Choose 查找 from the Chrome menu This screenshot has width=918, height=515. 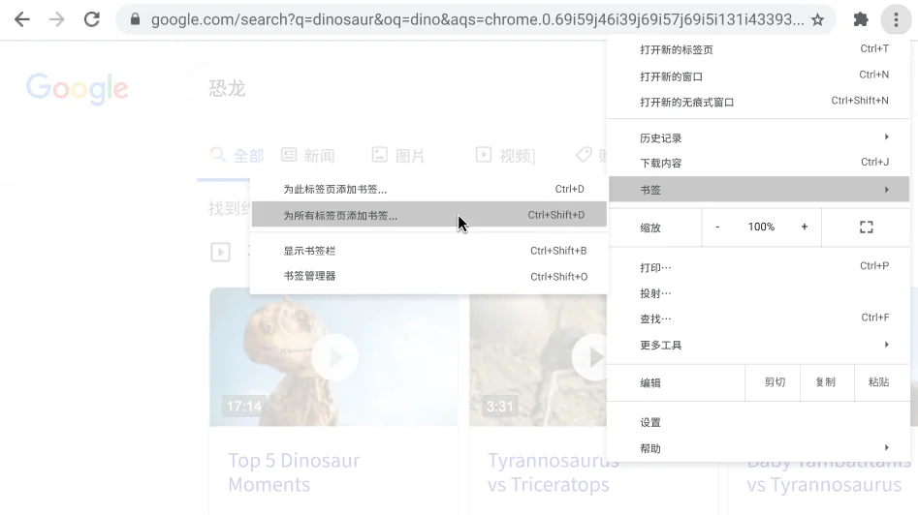point(759,318)
